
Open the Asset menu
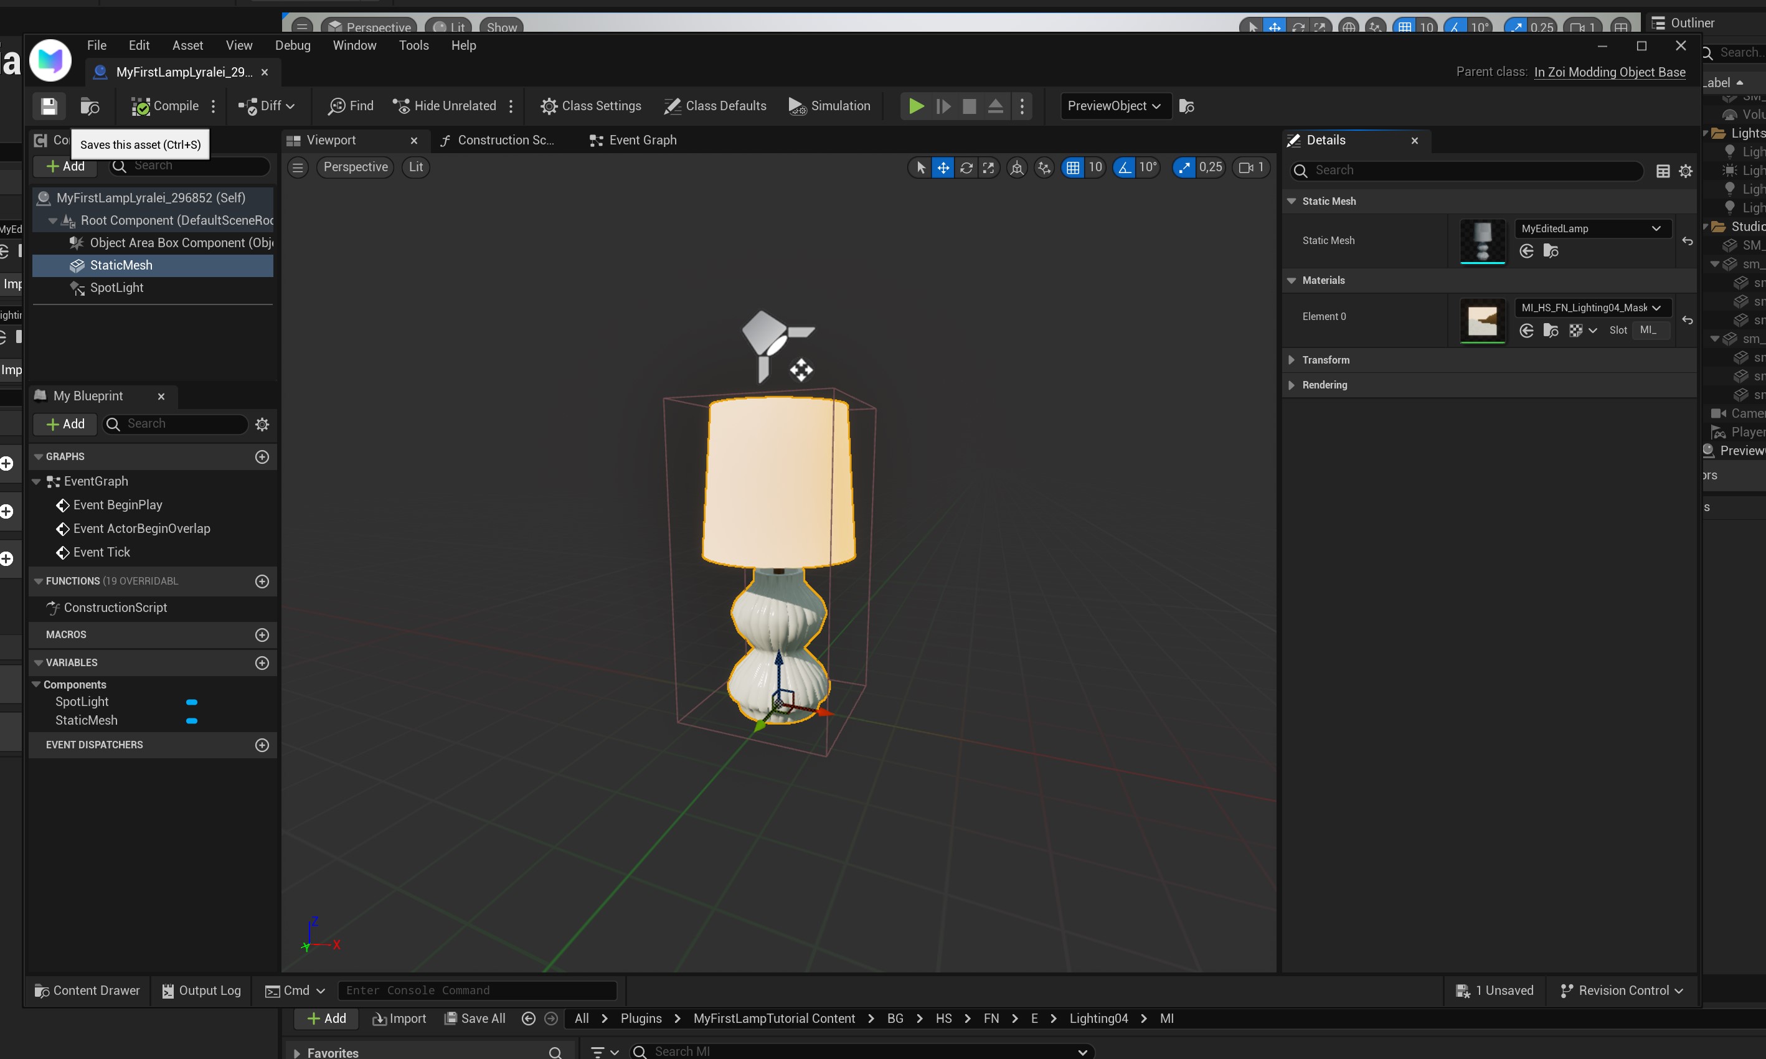(187, 45)
